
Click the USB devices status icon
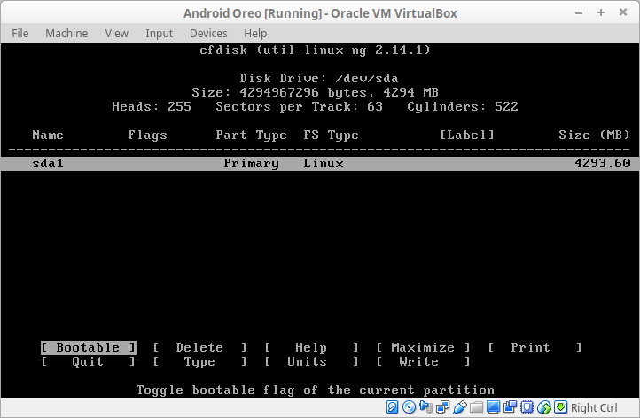tap(459, 407)
